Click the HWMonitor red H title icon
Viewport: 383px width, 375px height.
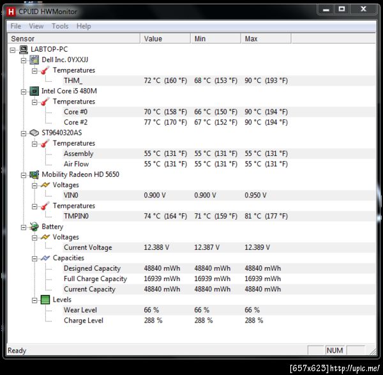tap(11, 11)
